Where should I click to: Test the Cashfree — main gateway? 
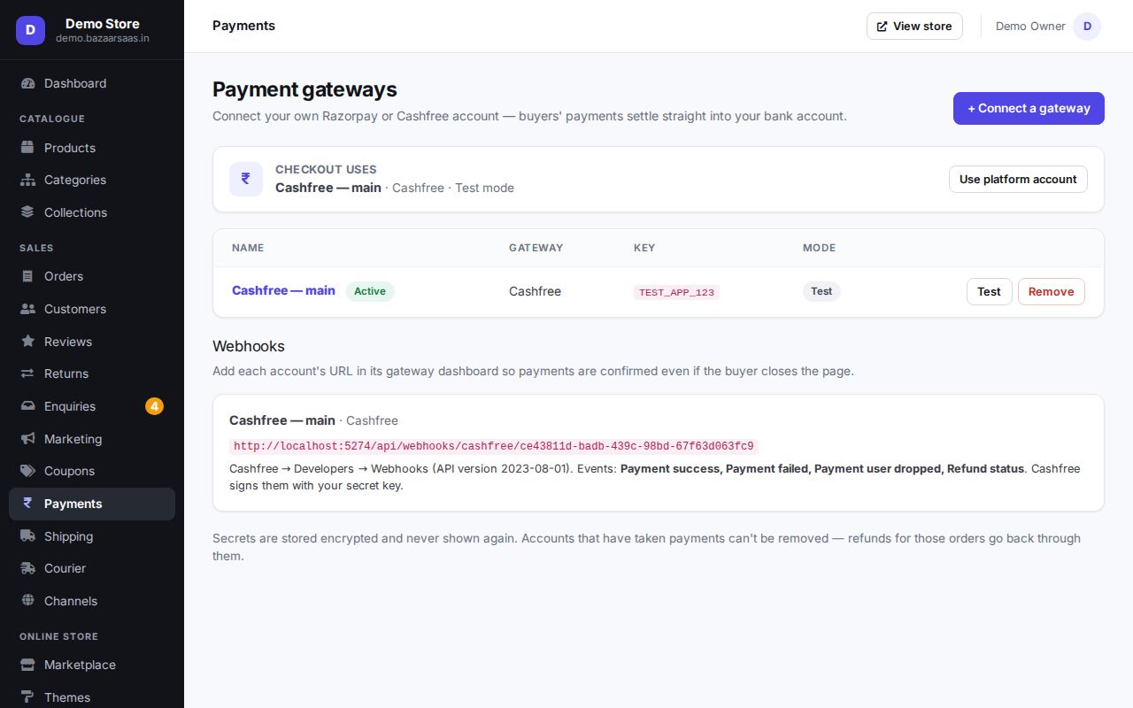click(989, 291)
